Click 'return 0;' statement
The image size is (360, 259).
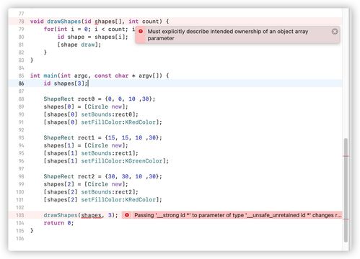click(58, 223)
